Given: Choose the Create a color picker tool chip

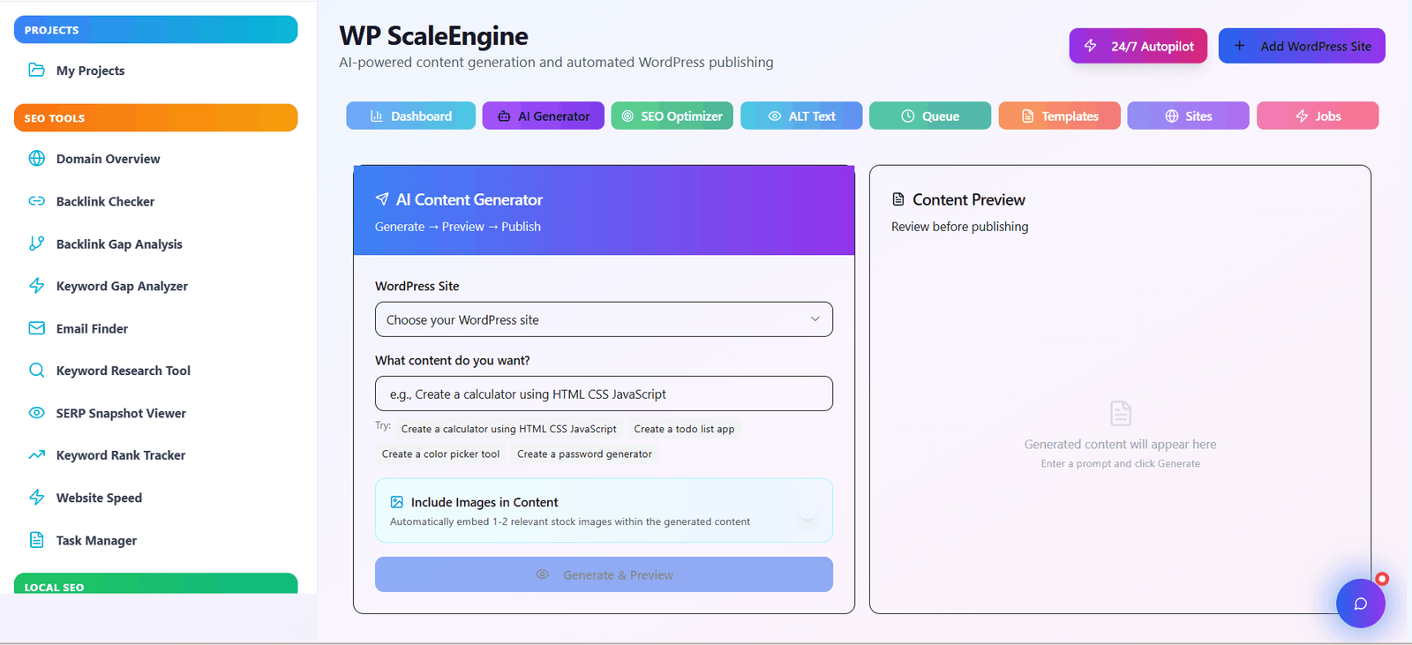Looking at the screenshot, I should coord(440,454).
